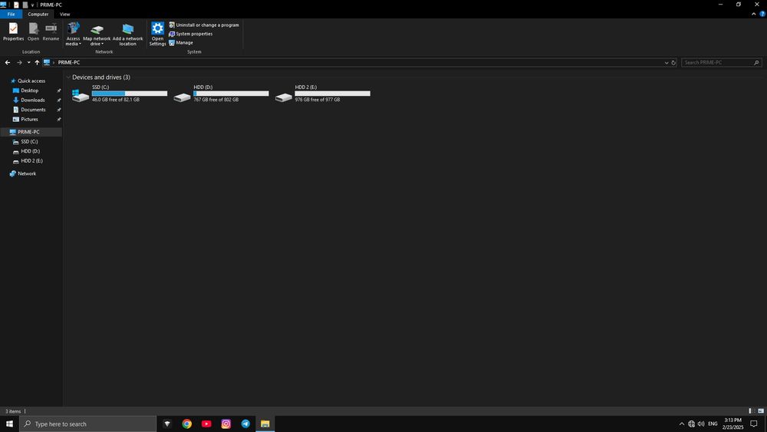The image size is (767, 432).
Task: Switch to the View ribbon tab
Action: coord(64,14)
